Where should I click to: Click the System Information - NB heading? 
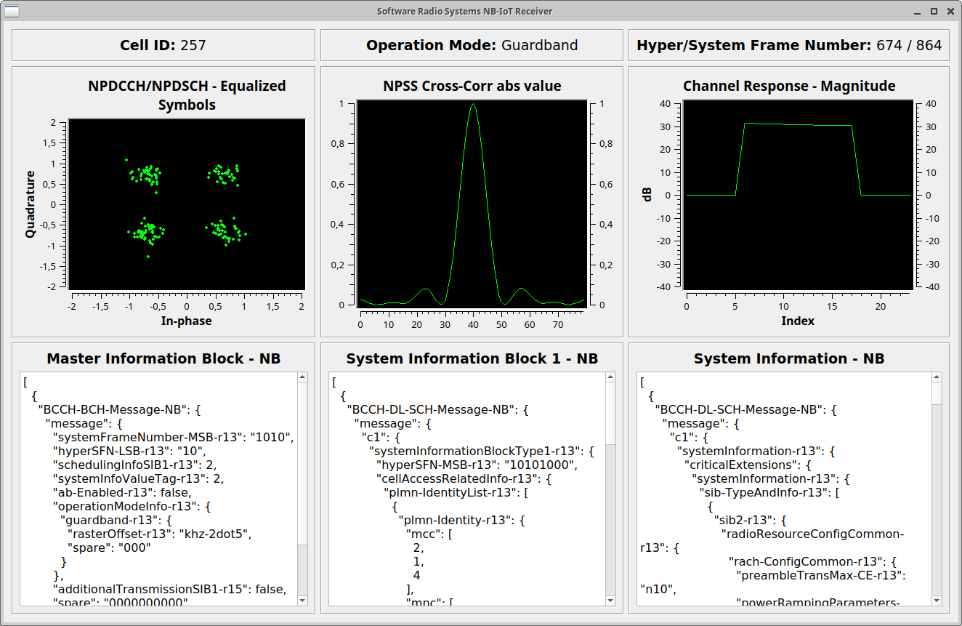point(789,358)
